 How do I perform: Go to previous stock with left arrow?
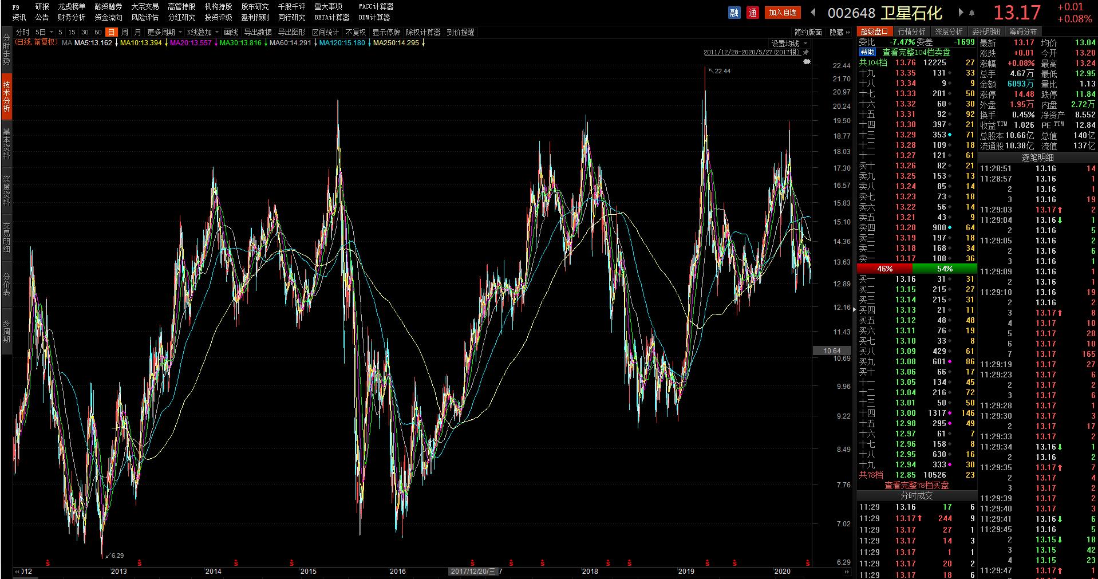coord(813,13)
